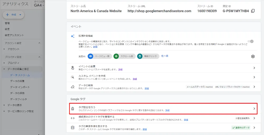Screen dimensions: 264x135
Task: Expand 接続済みのサイトタグを管理する chevron
Action: 254,118
